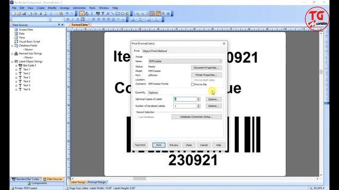This screenshot has width=339, height=190.
Task: Open Options for Number of Serialized Labels
Action: 213,106
